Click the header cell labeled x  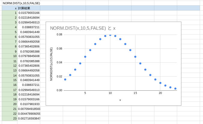pyautogui.click(x=10, y=8)
